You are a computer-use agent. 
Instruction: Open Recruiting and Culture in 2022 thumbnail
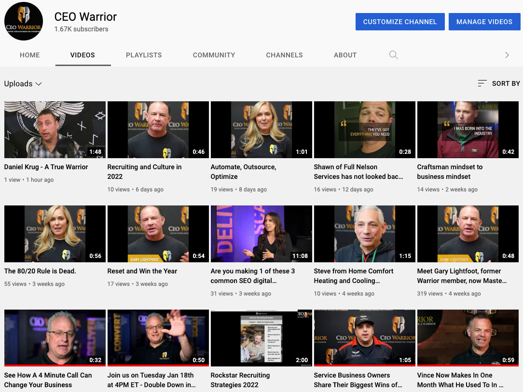(x=158, y=130)
